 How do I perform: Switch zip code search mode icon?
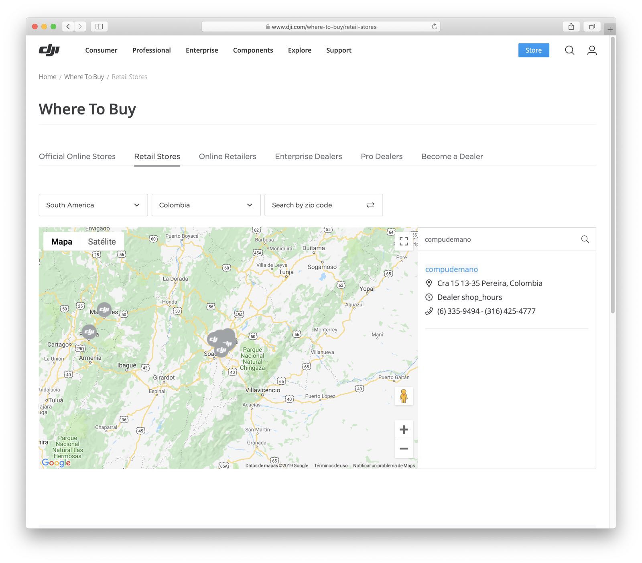[370, 205]
